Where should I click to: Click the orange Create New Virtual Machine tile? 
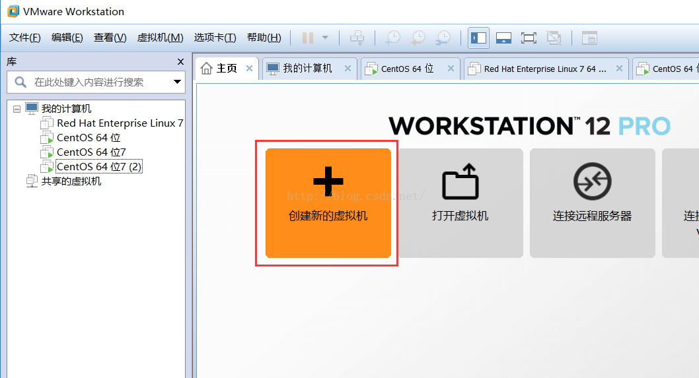point(328,203)
